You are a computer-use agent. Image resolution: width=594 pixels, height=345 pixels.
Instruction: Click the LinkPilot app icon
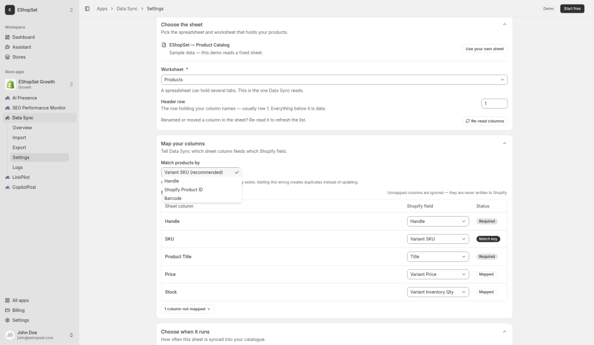click(7, 177)
